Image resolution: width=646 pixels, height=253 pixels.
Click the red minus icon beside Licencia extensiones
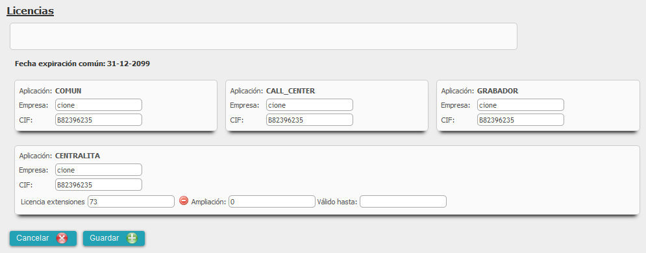point(184,201)
